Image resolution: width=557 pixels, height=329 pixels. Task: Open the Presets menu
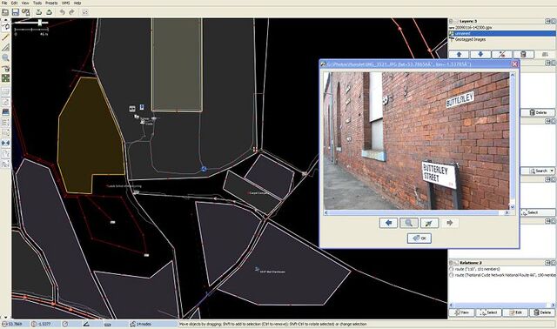tap(51, 3)
